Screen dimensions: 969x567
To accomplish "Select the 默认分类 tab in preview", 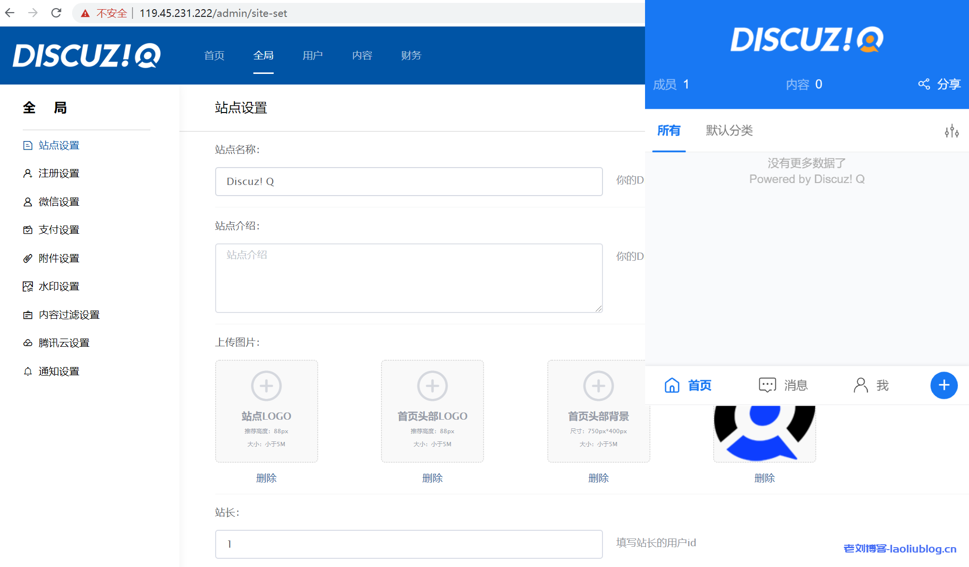I will pyautogui.click(x=729, y=130).
